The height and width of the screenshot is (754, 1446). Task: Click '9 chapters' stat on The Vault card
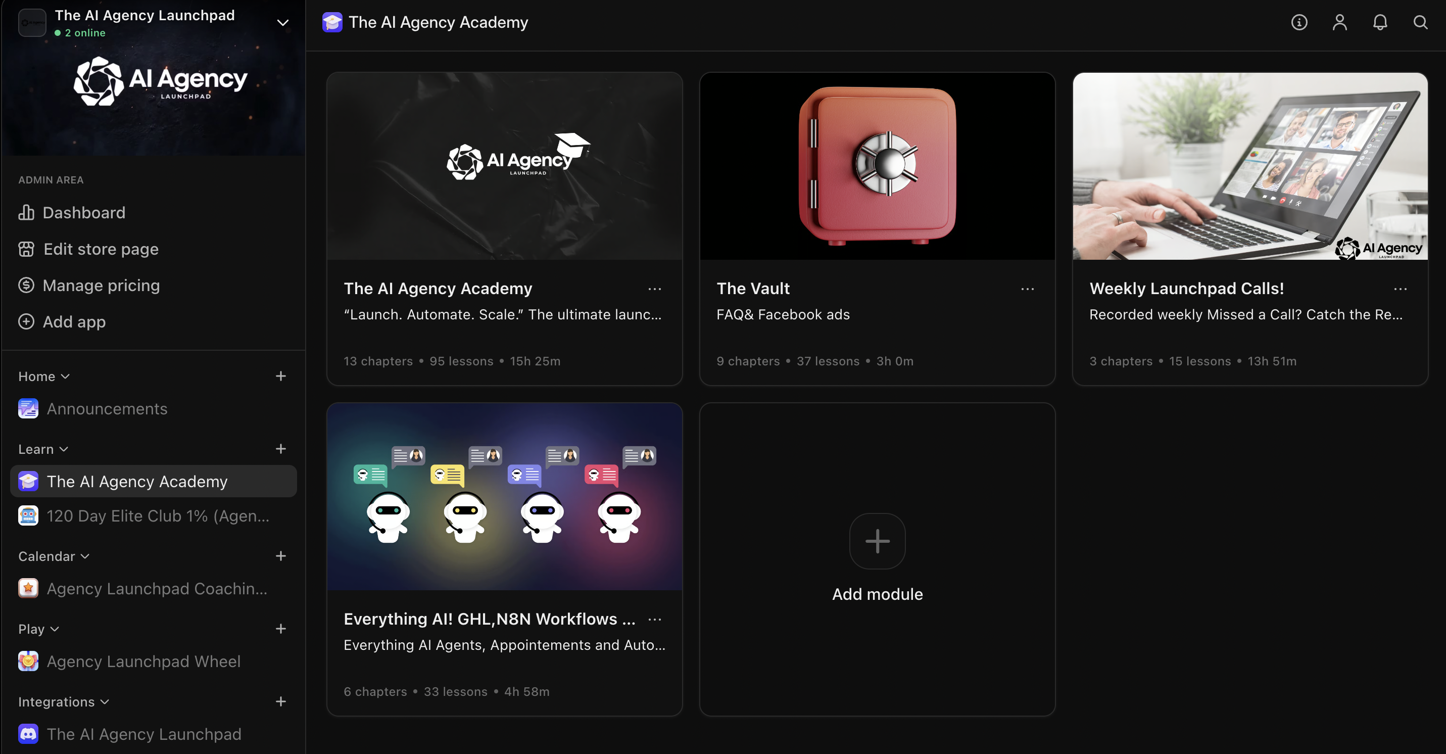(748, 361)
